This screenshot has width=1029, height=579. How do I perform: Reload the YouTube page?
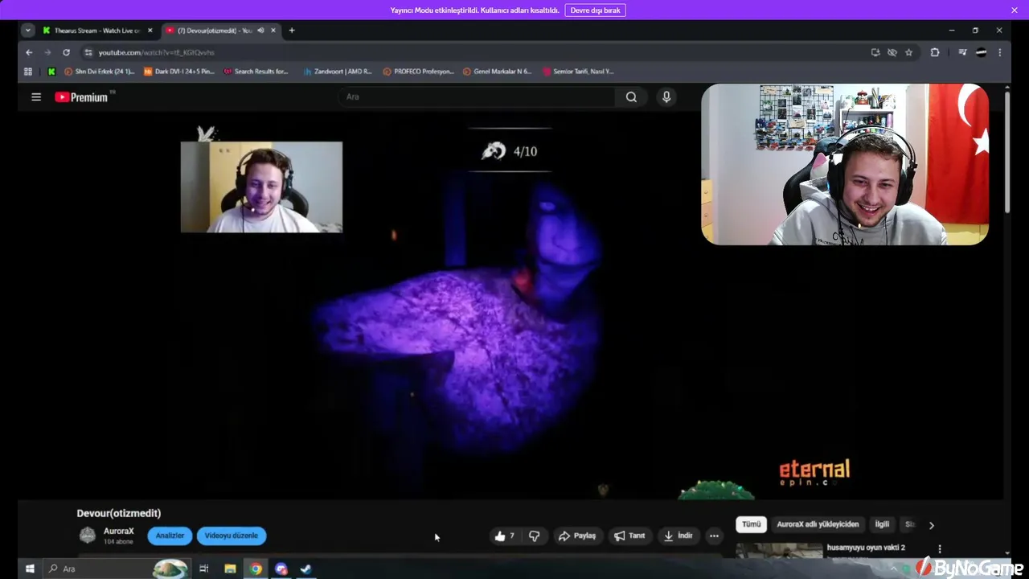point(66,52)
